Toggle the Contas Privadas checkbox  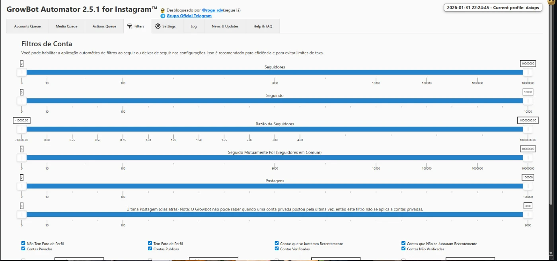point(23,249)
